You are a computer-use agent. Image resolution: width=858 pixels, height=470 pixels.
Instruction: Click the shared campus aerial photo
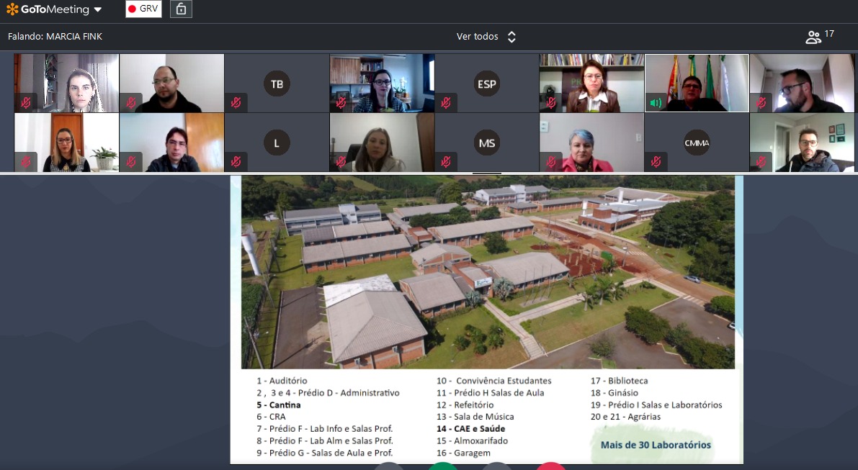point(487,272)
